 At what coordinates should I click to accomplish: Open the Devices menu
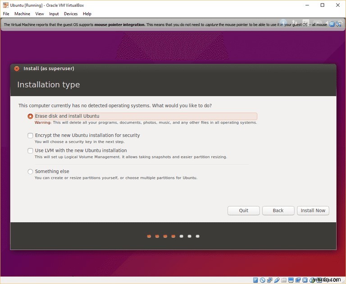pyautogui.click(x=71, y=14)
